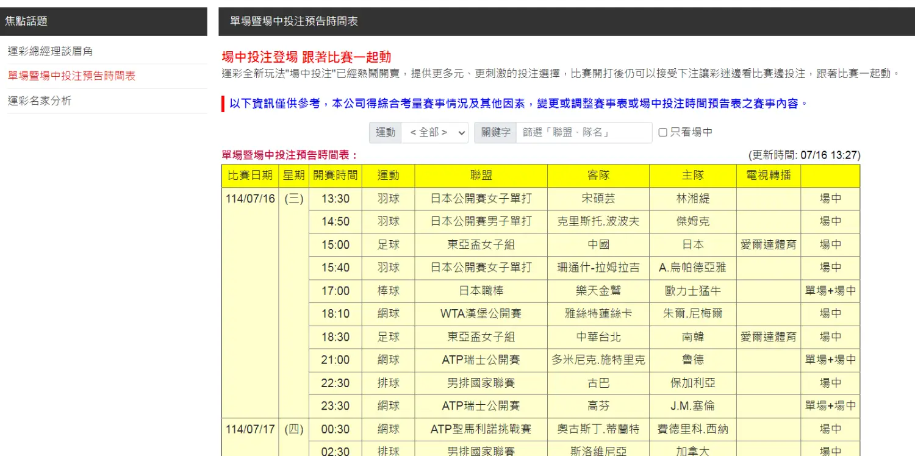Click the 電視轉播 column header
The width and height of the screenshot is (915, 456).
pyautogui.click(x=769, y=176)
